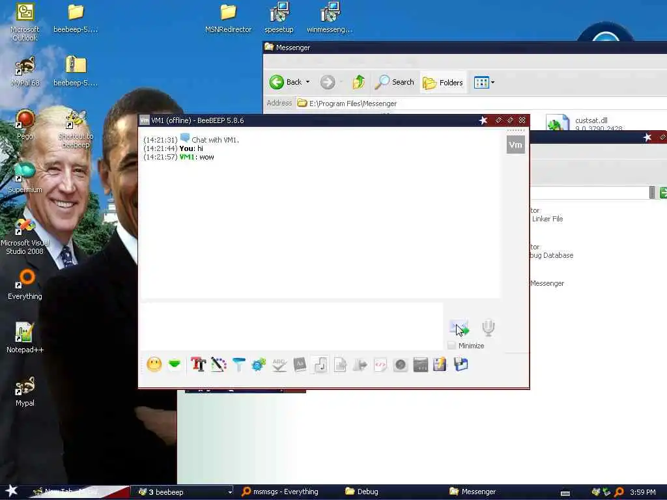The image size is (667, 500).
Task: Click the Vm user avatar in chat
Action: [516, 145]
